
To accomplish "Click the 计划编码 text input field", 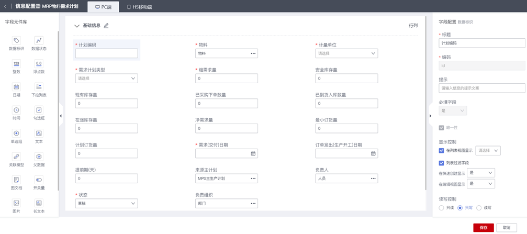I will point(106,53).
